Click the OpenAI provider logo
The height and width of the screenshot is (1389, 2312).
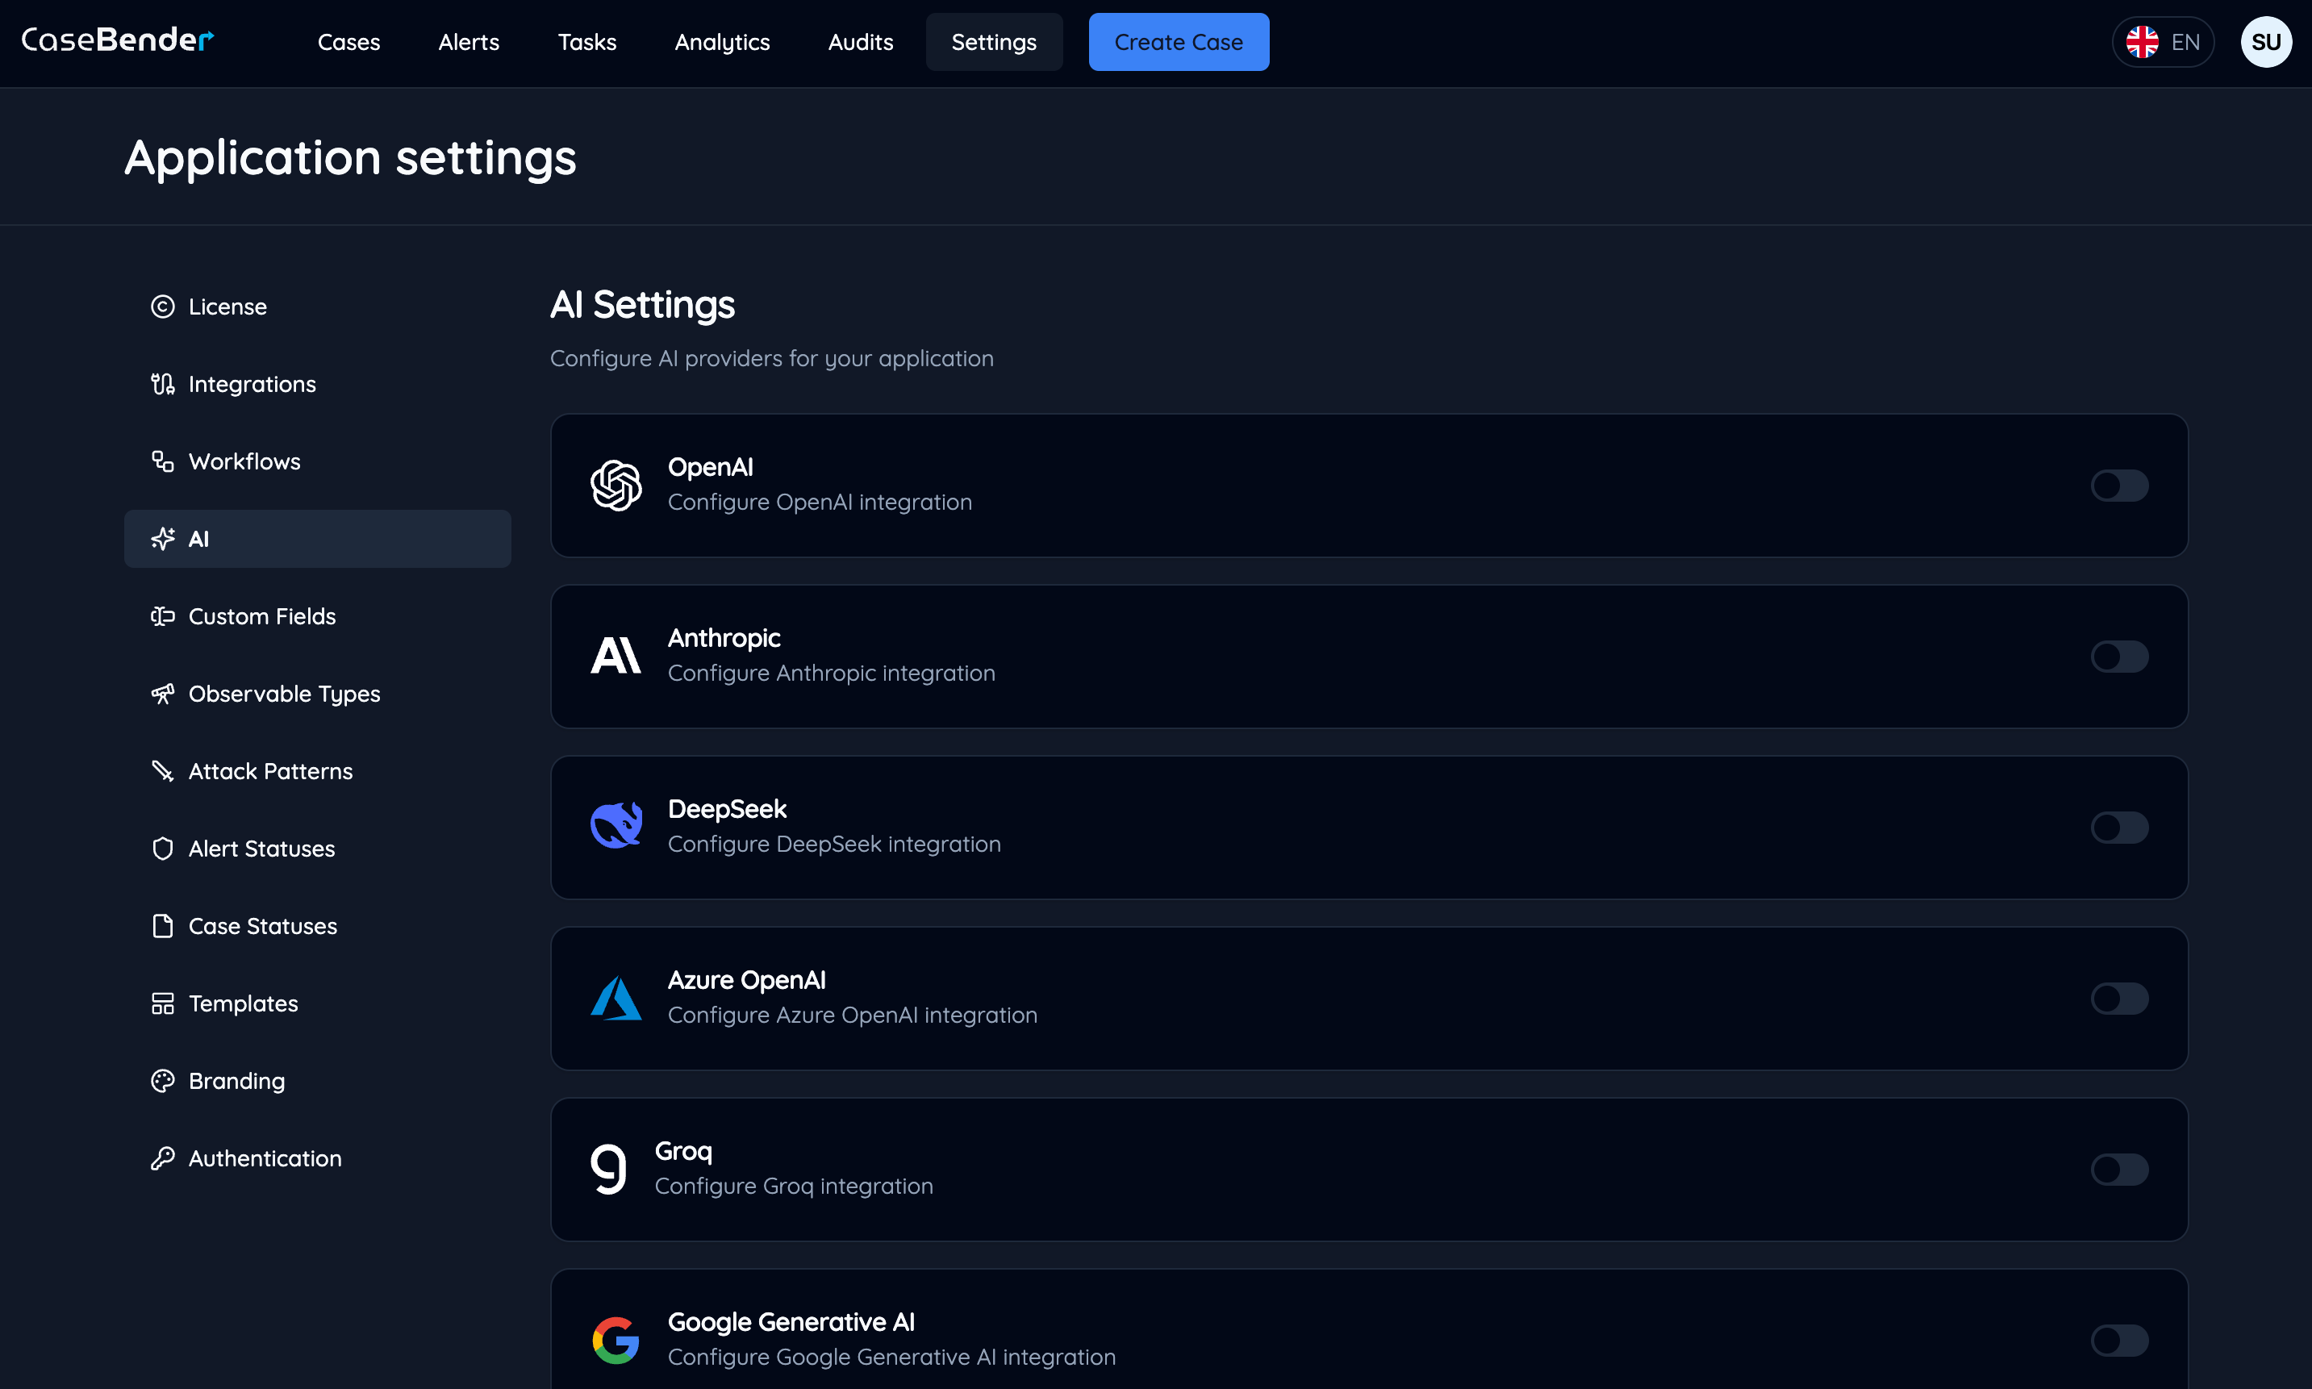coord(617,485)
